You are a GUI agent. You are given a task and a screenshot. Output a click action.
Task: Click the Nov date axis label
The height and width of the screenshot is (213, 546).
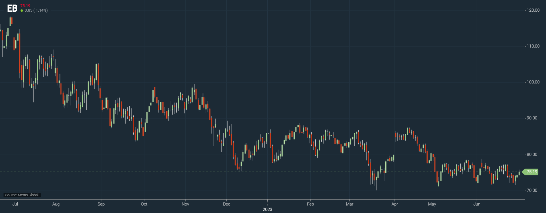click(x=185, y=204)
